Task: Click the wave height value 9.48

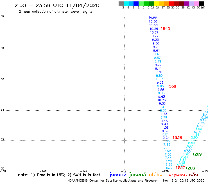Action: [x=164, y=121]
